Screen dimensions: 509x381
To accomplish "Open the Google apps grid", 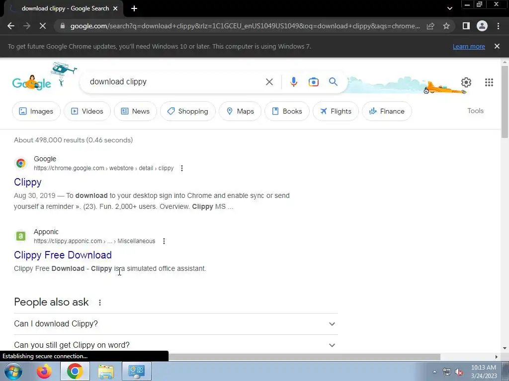I will (489, 82).
